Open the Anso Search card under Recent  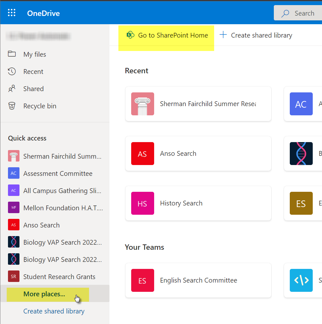point(198,154)
